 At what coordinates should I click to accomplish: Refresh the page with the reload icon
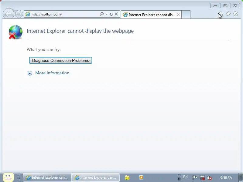click(x=111, y=14)
